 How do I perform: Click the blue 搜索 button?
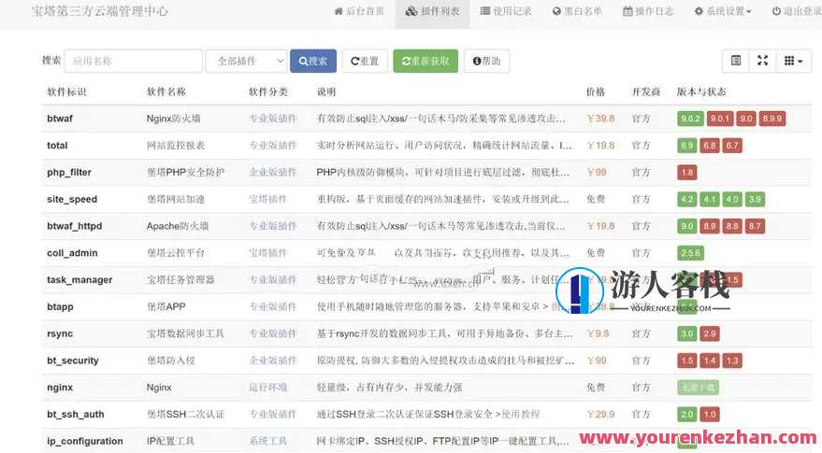click(313, 61)
